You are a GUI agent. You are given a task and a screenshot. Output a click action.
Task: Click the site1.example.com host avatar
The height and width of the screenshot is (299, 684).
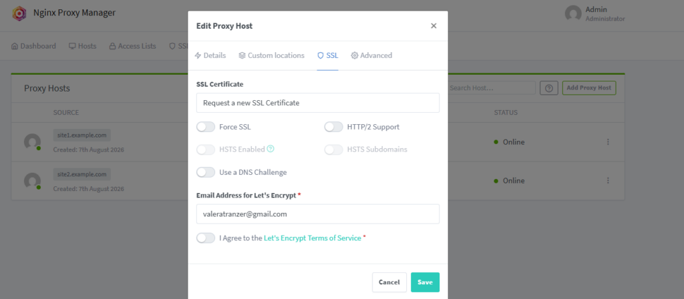pos(32,142)
